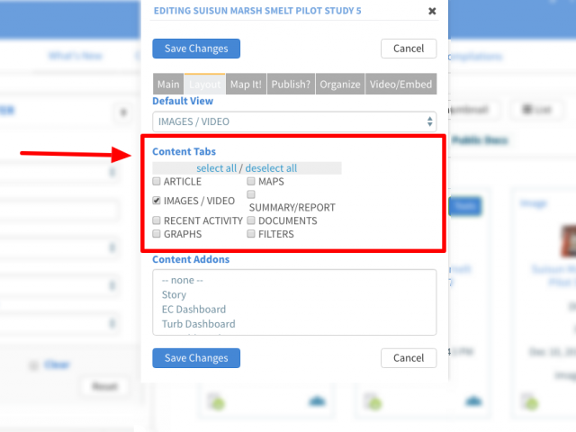This screenshot has height=432, width=576.
Task: Check the RECENT ACTIVITY checkbox
Action: [x=157, y=220]
